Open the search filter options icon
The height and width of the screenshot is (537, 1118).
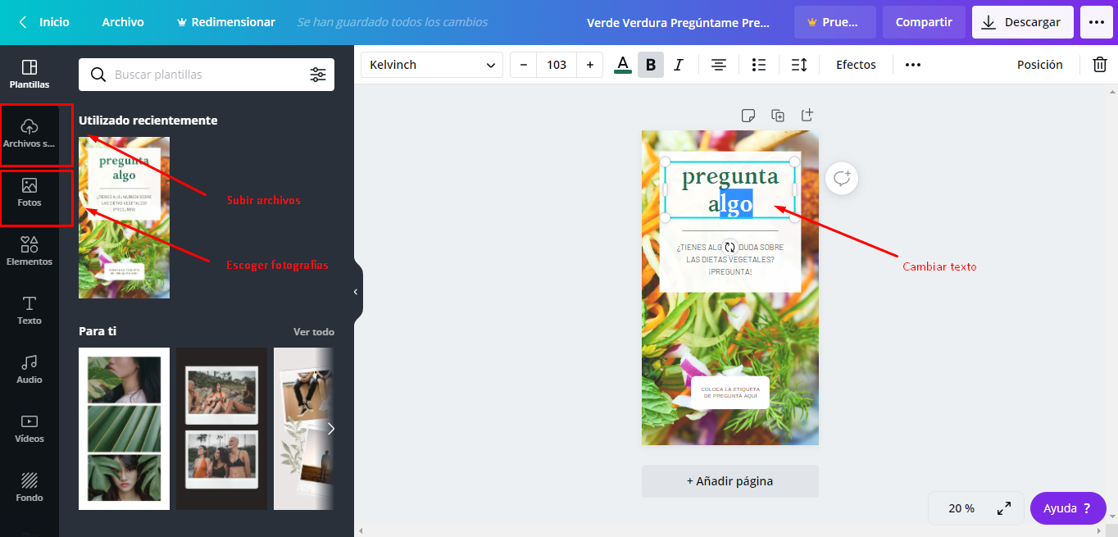(x=318, y=75)
